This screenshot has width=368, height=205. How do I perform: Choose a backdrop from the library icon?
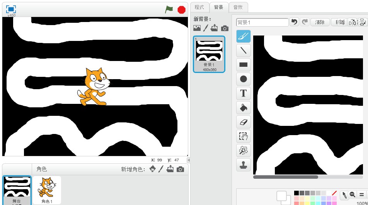pyautogui.click(x=197, y=28)
